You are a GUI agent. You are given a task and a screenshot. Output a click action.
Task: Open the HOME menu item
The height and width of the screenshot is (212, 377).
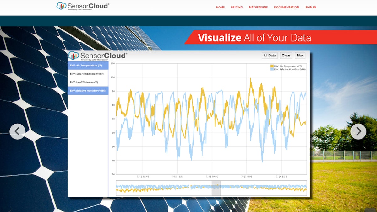(x=220, y=7)
